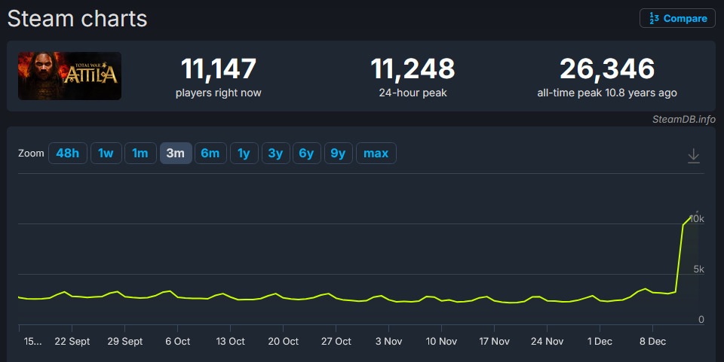Click the 8 Dec axis label

click(652, 341)
